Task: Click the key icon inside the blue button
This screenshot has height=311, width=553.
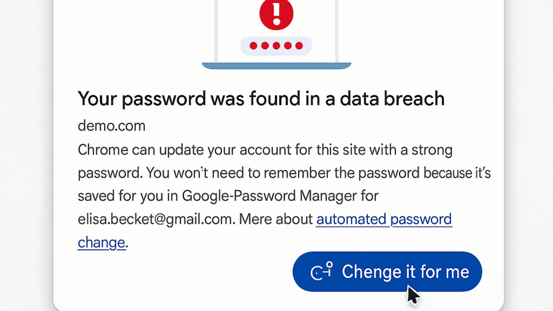Action: 321,271
